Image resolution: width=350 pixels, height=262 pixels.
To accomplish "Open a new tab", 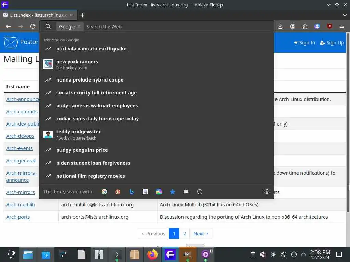I will coord(83,15).
